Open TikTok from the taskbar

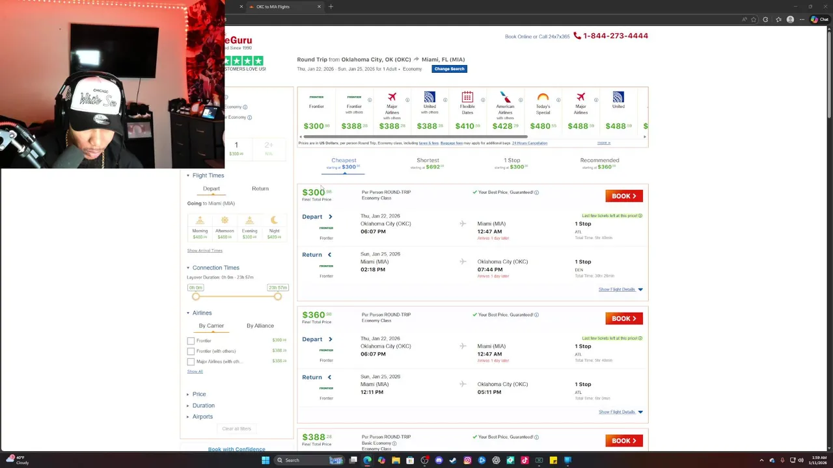525,460
